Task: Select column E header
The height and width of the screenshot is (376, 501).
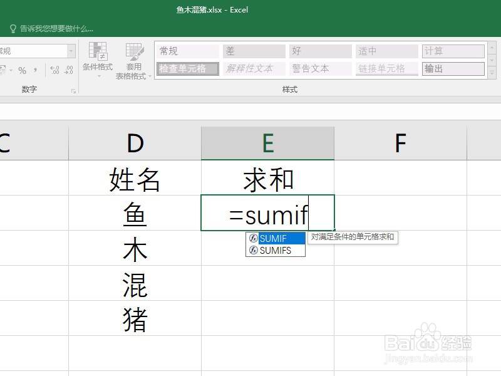Action: tap(268, 144)
